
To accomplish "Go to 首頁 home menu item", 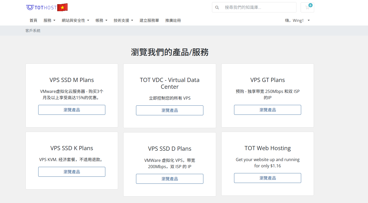I will coord(33,21).
